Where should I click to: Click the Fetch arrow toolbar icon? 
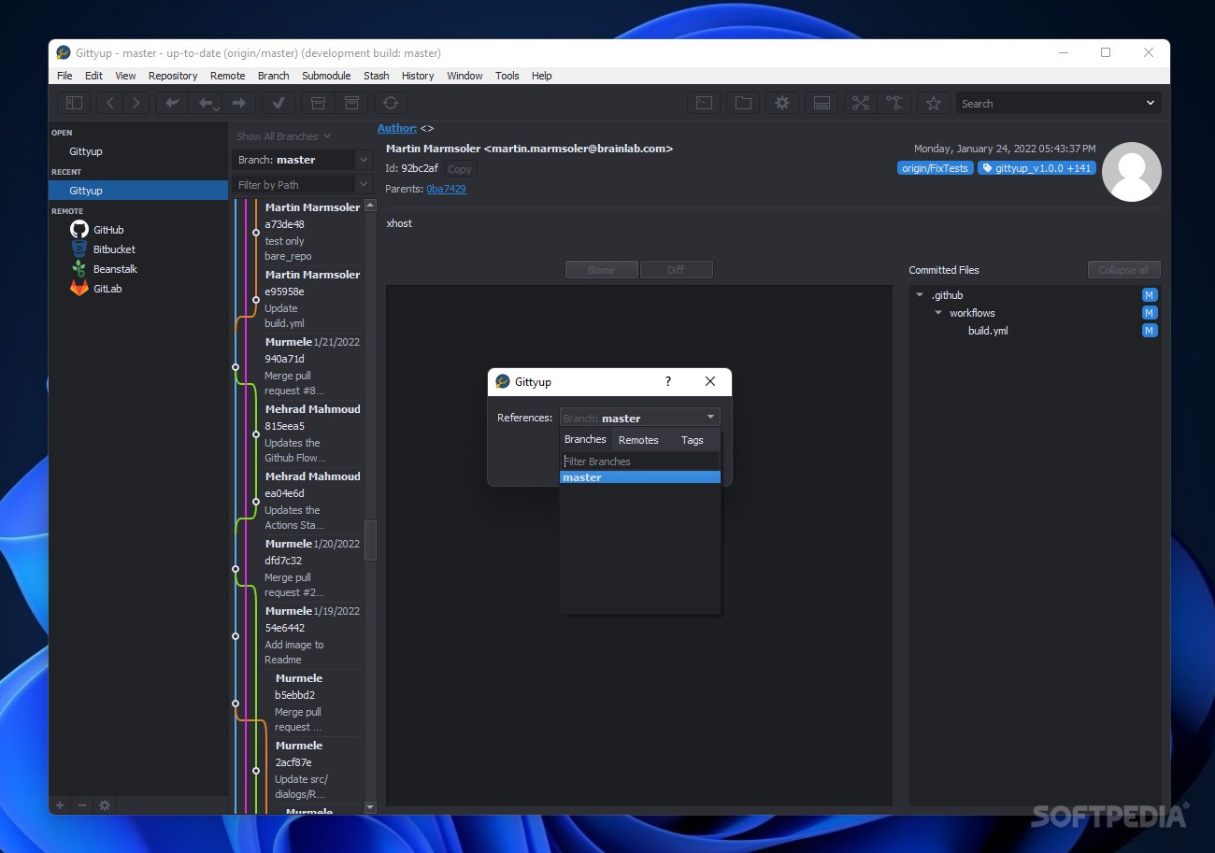pos(172,103)
